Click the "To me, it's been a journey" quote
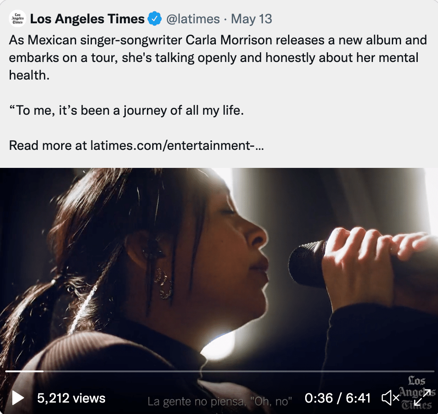The image size is (438, 414). pos(126,110)
